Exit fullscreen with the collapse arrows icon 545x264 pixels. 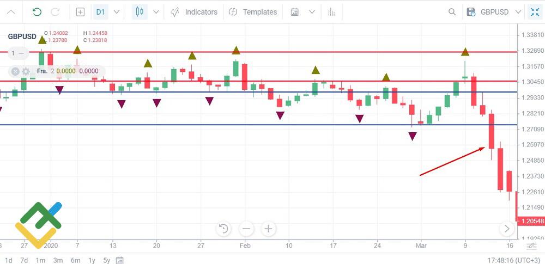(535, 12)
